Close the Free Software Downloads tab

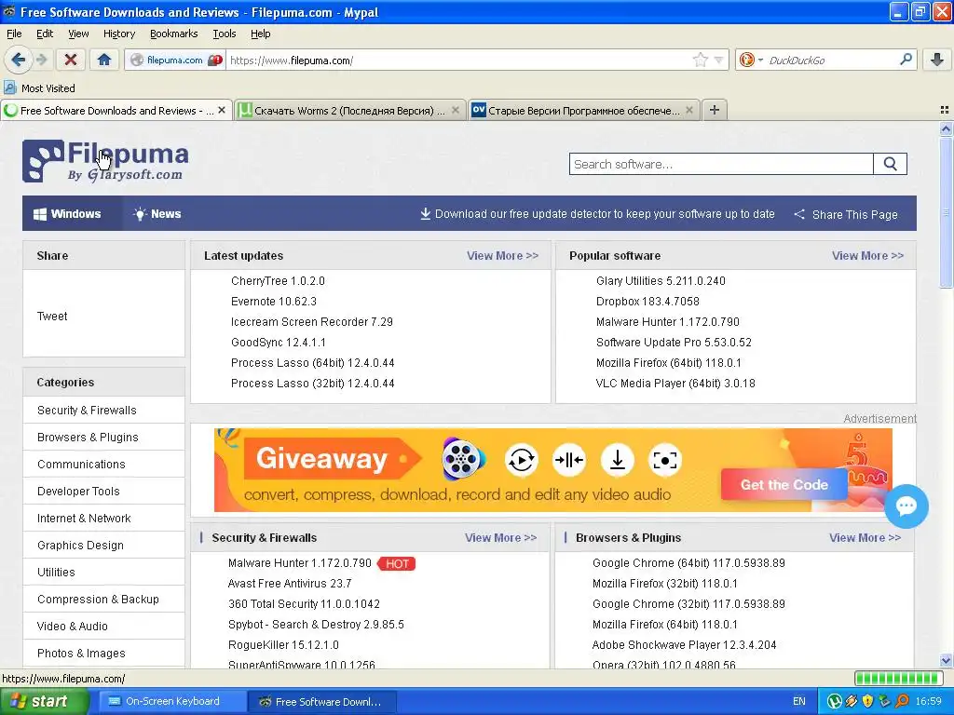[222, 110]
